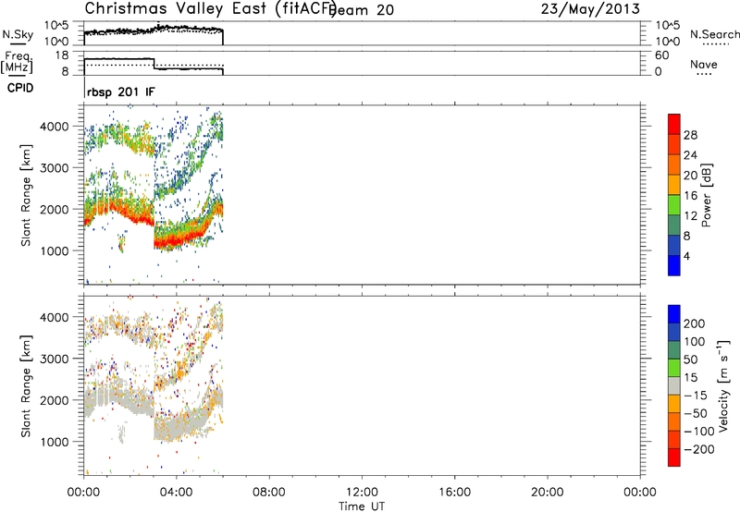Viewport: 740px width, 512px height.
Task: Click the '08:00' time axis label
Action: (x=269, y=493)
